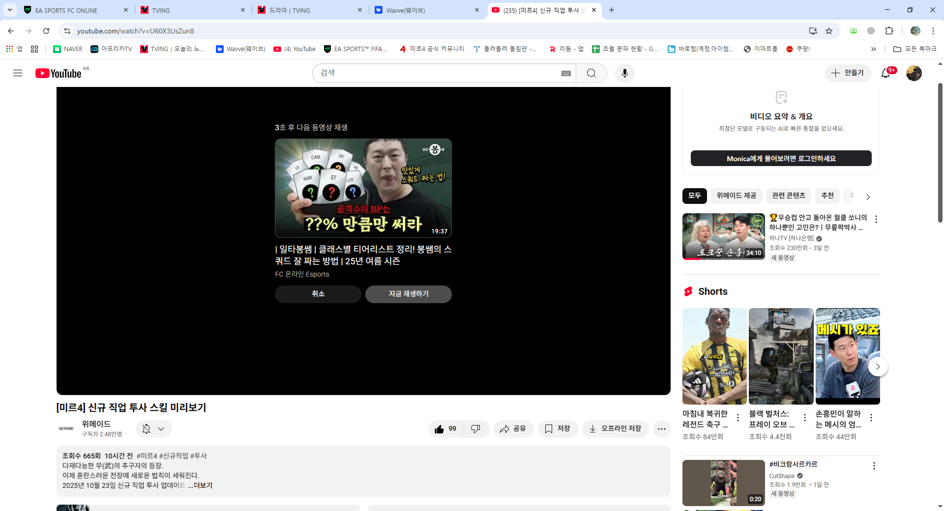Click in the YouTube search field

438,73
